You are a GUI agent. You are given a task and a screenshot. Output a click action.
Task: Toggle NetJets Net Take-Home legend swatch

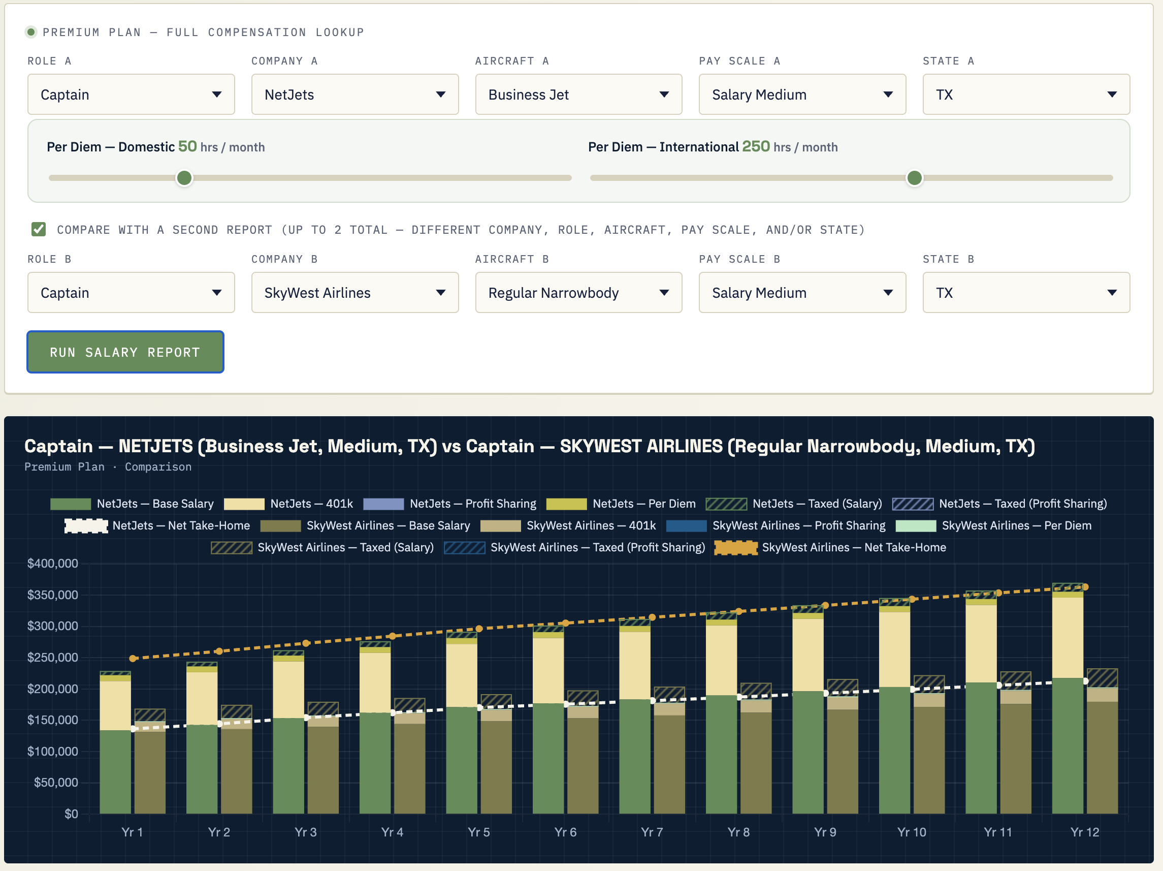(86, 526)
